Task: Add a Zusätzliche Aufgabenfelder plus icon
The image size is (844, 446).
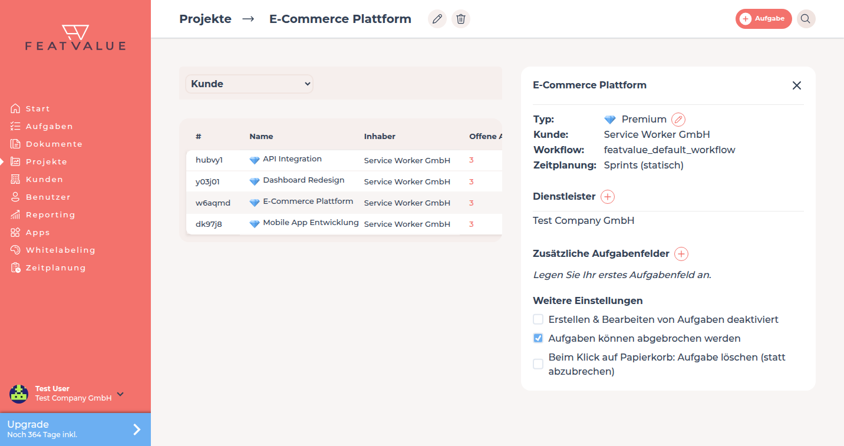Action: (x=681, y=254)
